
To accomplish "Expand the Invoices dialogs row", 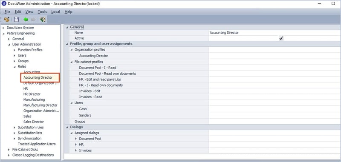I will point(76,150).
